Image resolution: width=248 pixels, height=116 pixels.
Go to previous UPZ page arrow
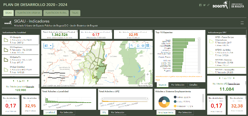point(219,78)
